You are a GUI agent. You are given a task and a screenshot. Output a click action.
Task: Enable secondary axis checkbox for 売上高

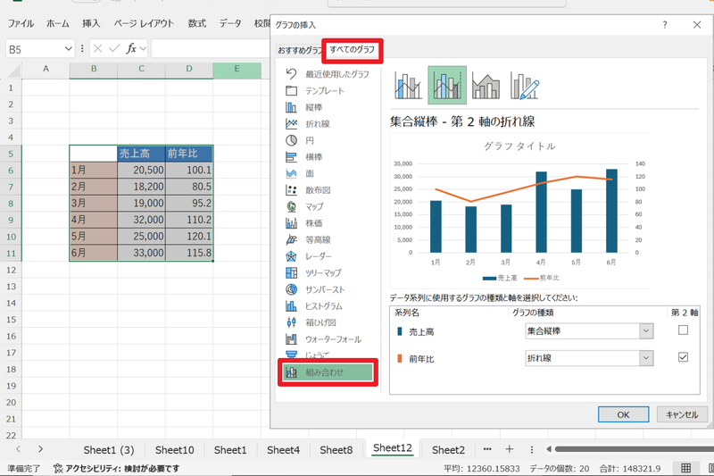[x=683, y=330]
